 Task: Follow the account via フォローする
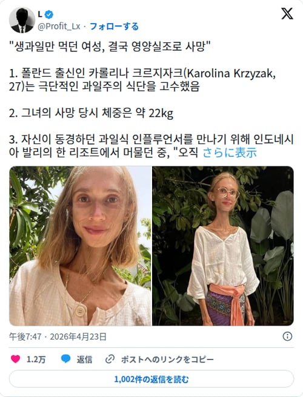coord(114,27)
